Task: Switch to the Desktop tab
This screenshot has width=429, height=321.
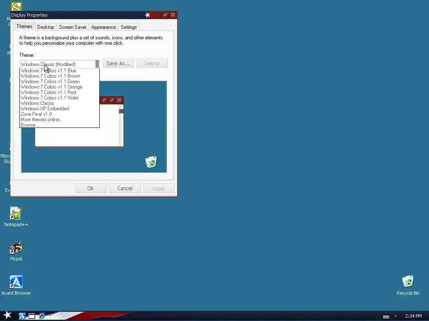Action: (x=46, y=27)
